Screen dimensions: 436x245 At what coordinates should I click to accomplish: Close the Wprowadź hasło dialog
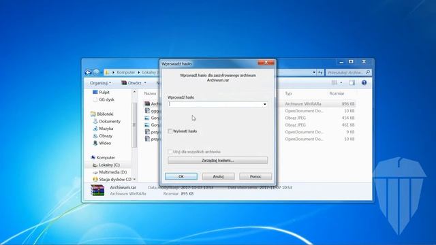pos(266,63)
